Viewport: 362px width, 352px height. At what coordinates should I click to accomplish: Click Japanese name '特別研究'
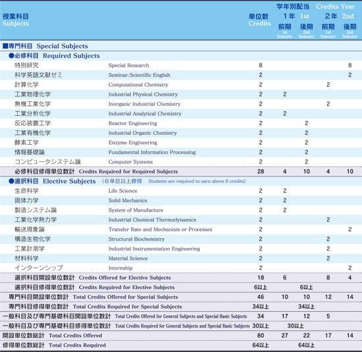point(26,66)
